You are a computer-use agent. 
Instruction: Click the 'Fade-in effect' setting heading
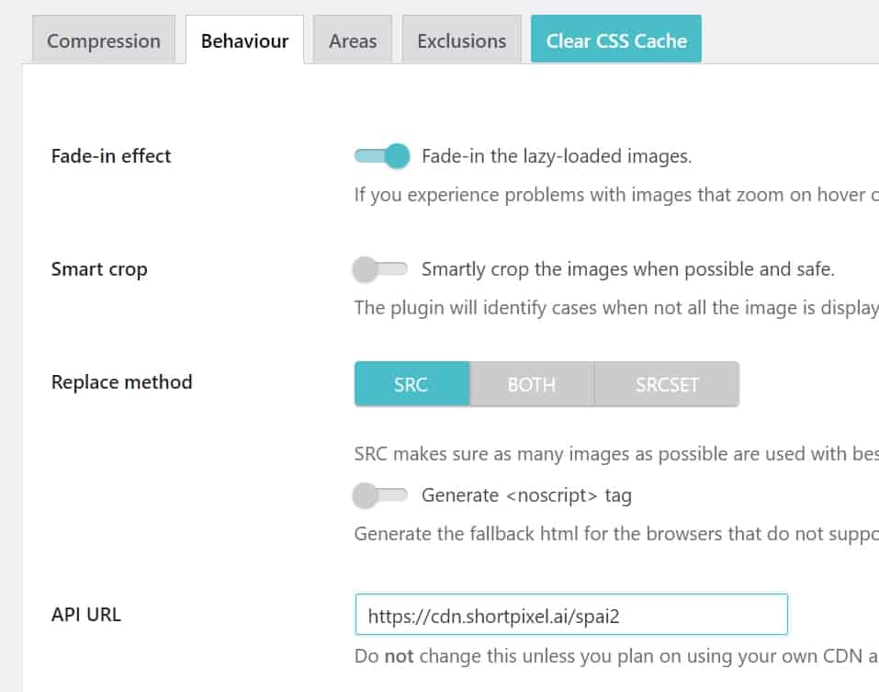coord(111,156)
